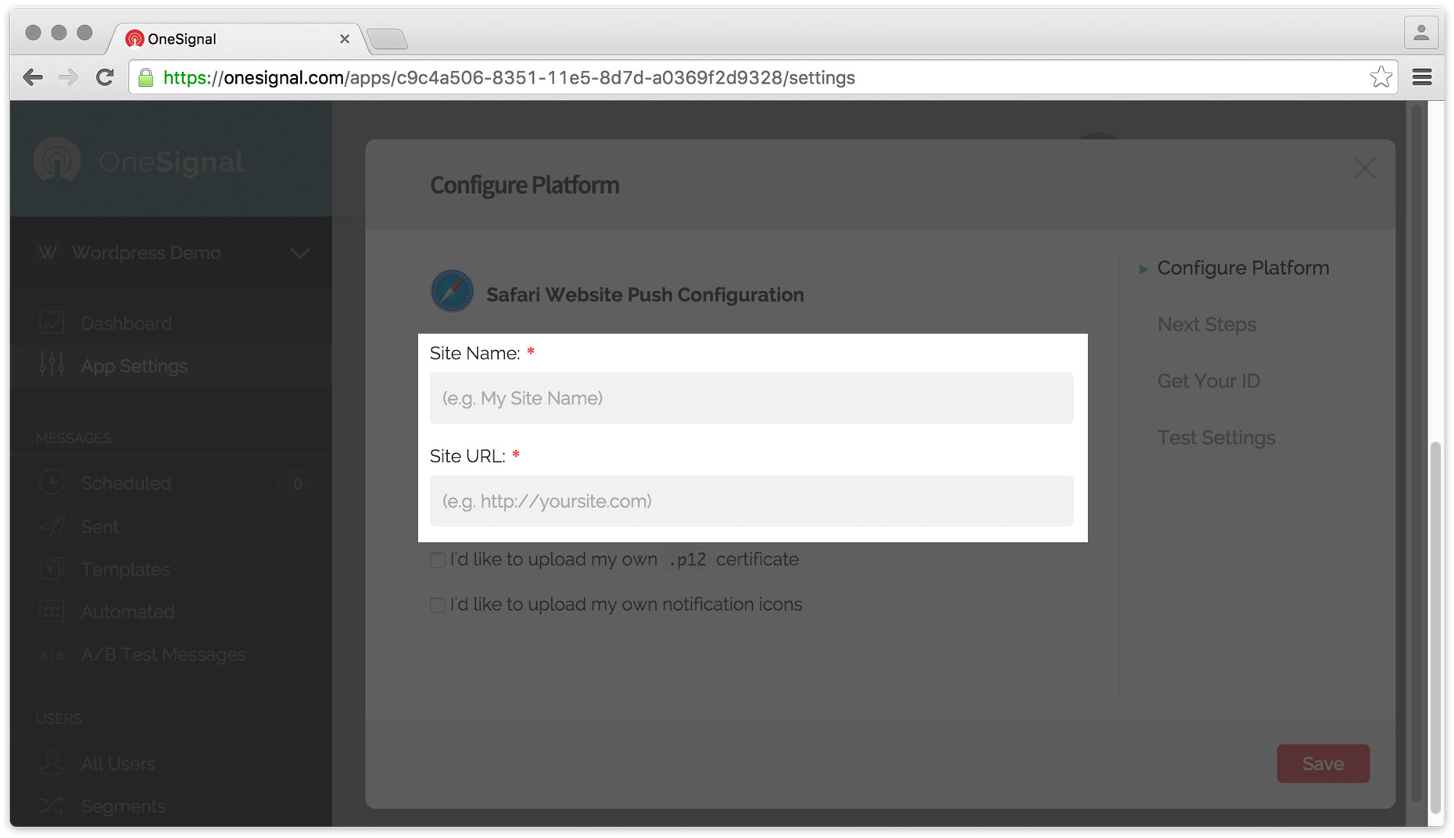1454x838 pixels.
Task: Click the OneSignal logo icon in sidebar
Action: coord(57,160)
